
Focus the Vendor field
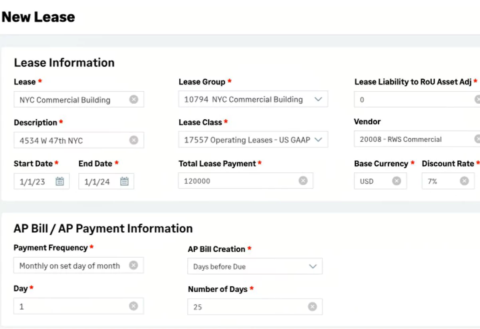[x=411, y=140]
